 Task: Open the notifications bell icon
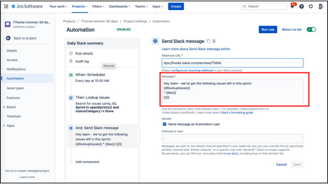click(x=292, y=6)
